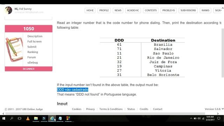Switch to Internet Explorer in taskbar
The height and width of the screenshot is (126, 224).
pos(52,118)
